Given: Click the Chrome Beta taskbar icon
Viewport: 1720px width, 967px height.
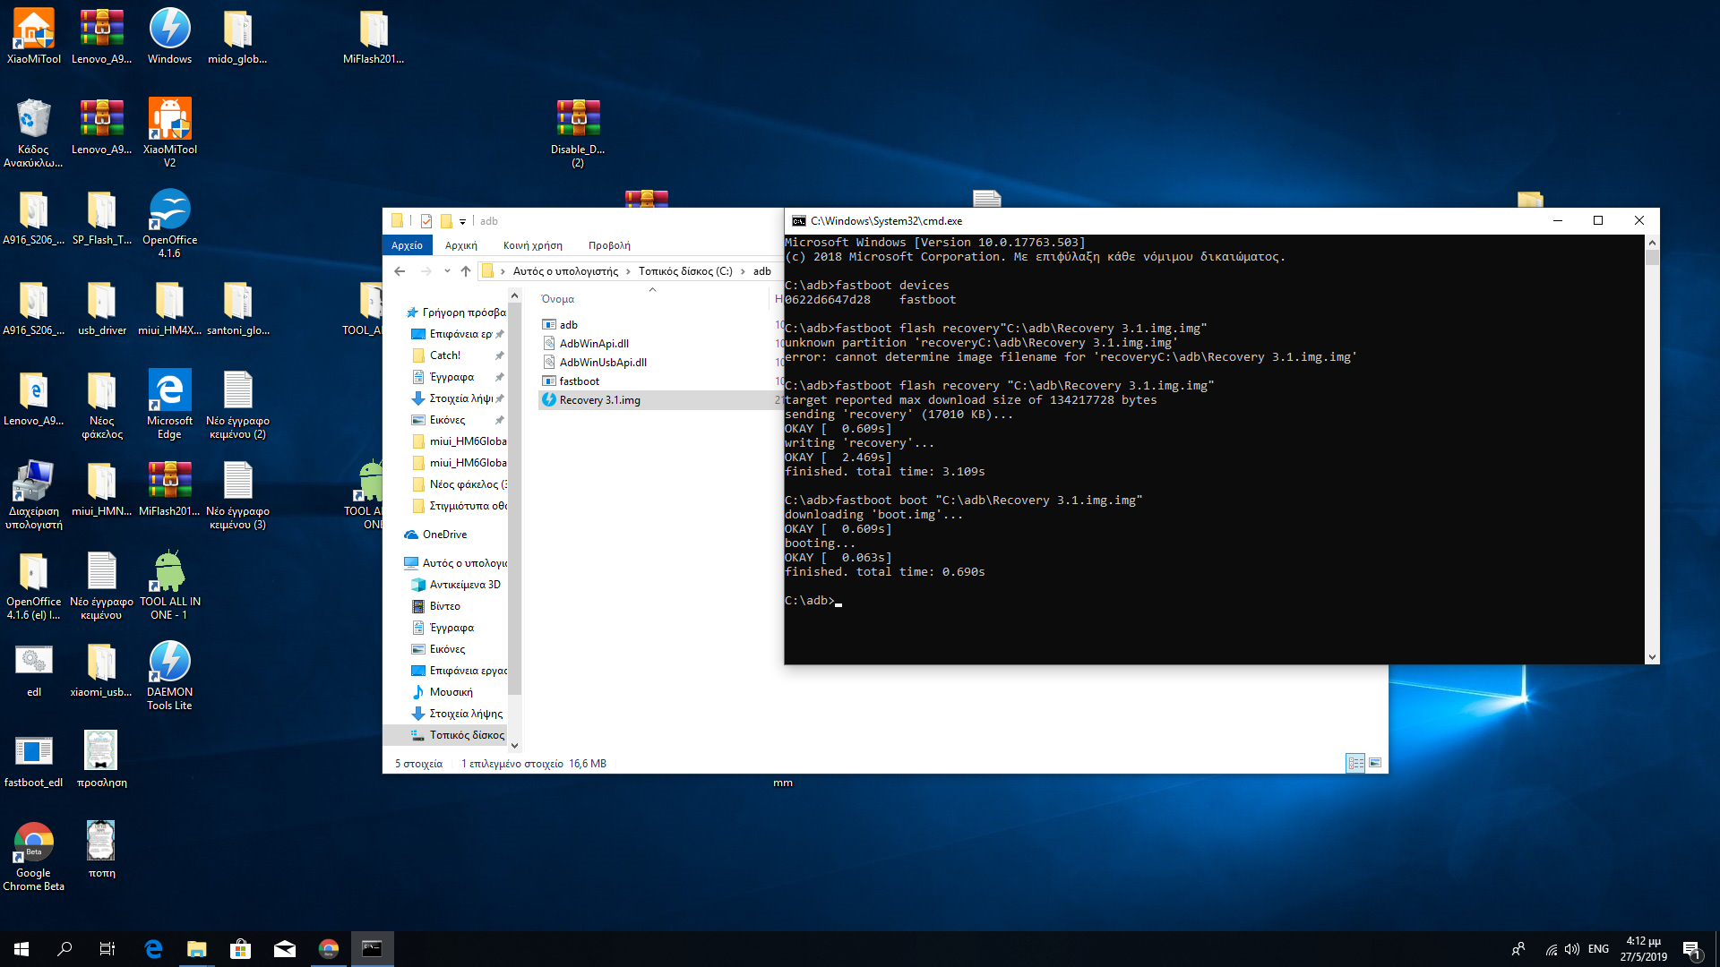Looking at the screenshot, I should tap(329, 949).
